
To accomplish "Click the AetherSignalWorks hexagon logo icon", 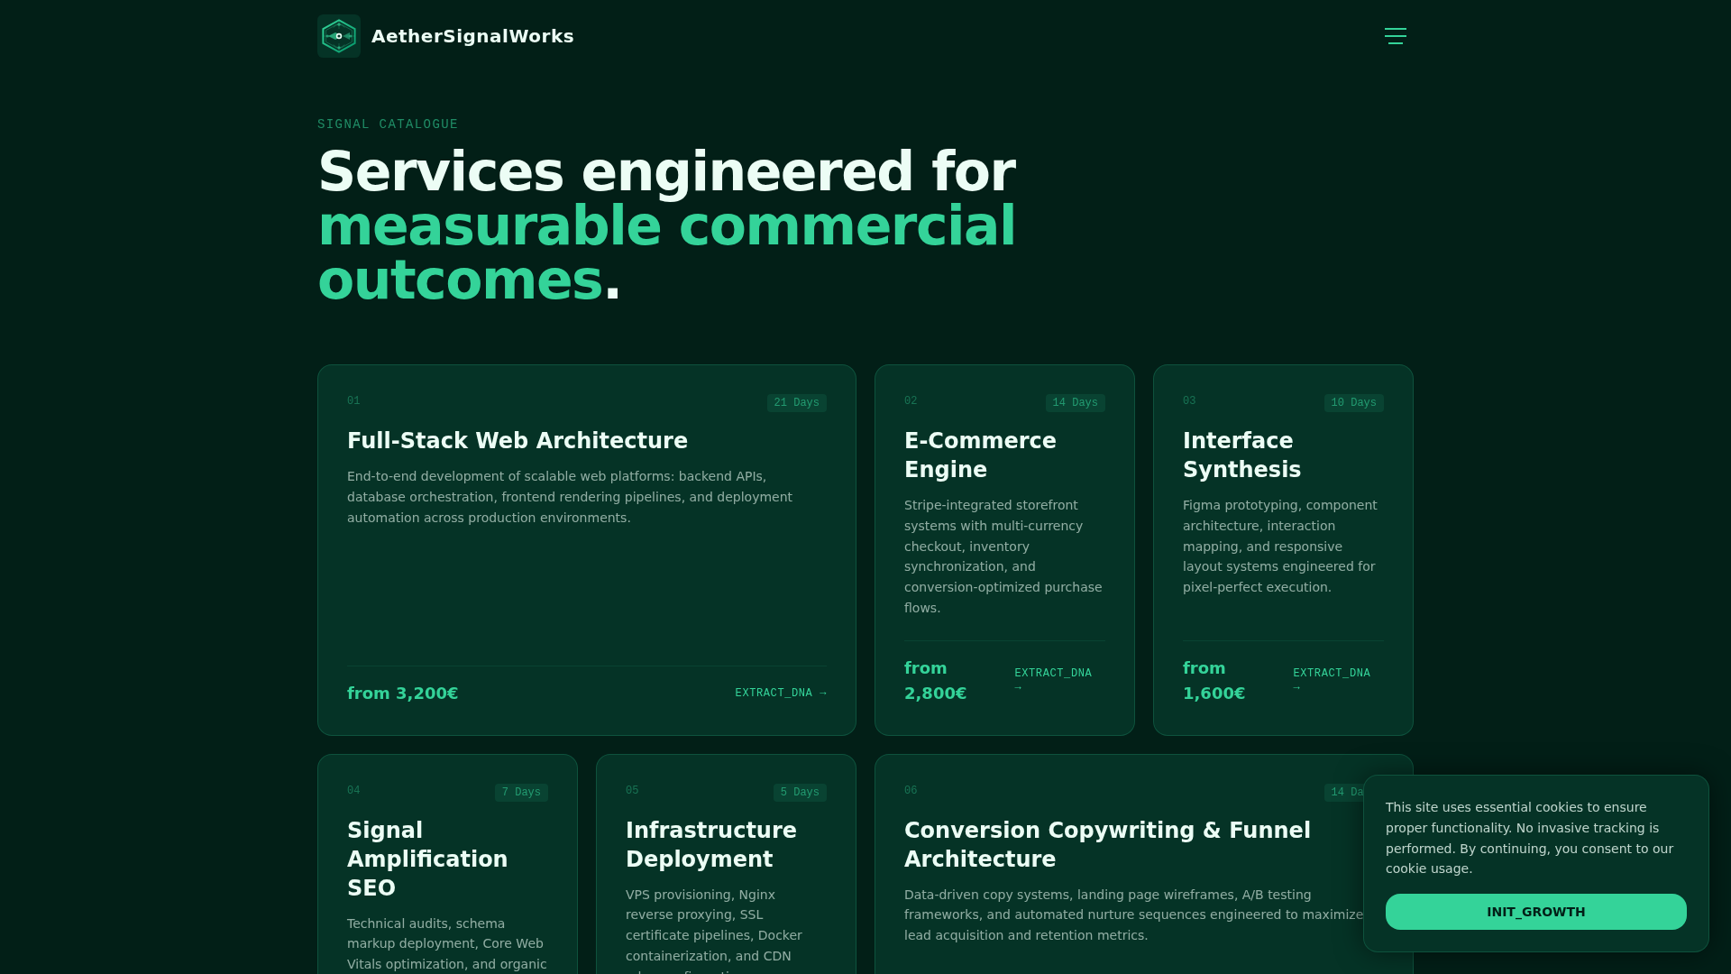I will pos(339,36).
